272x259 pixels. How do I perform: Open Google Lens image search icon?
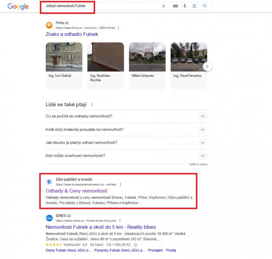point(195,6)
